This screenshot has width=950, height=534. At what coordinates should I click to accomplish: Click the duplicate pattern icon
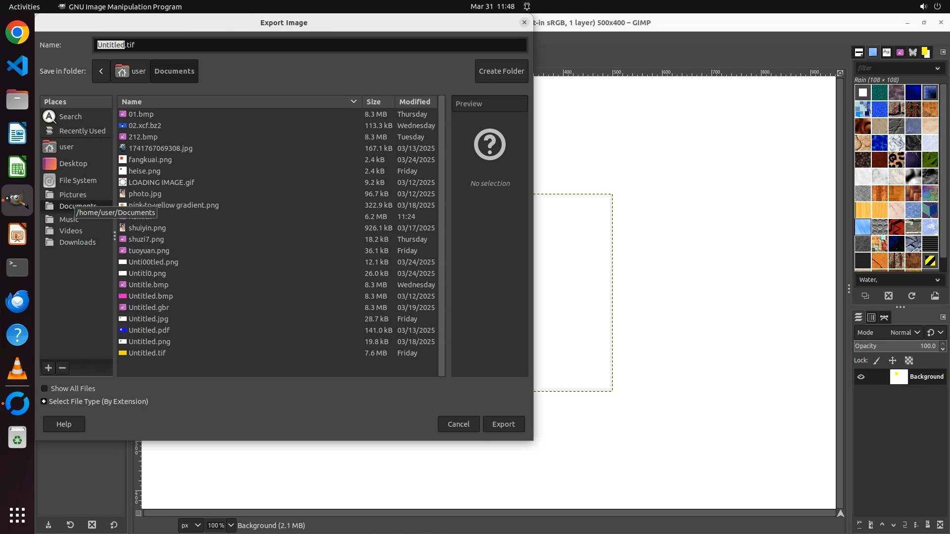865,296
